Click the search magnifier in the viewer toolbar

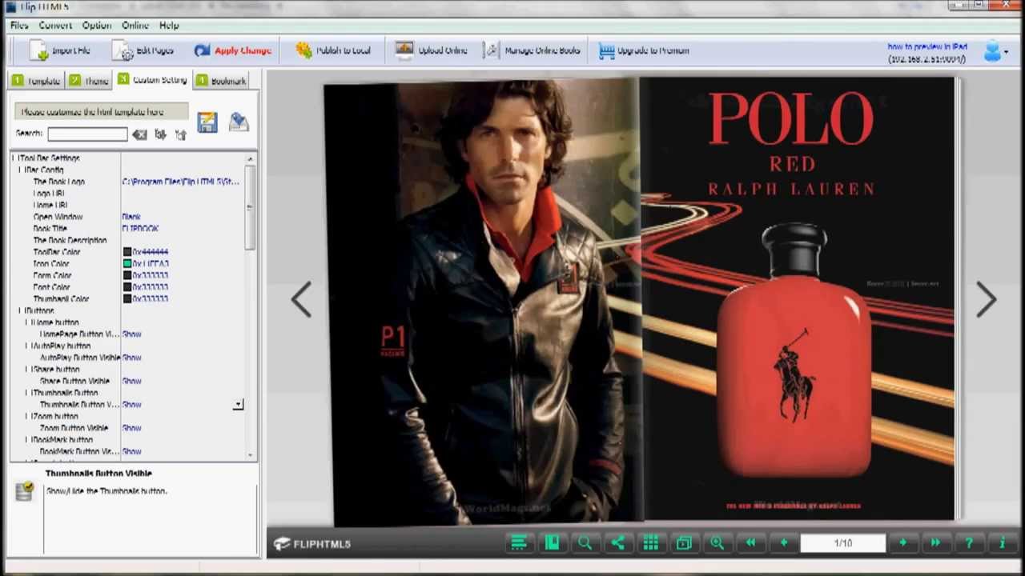click(585, 543)
